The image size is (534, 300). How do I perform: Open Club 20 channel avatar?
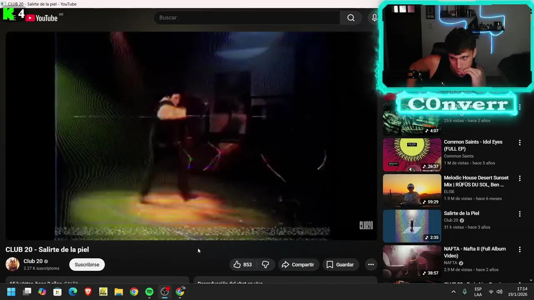pos(13,264)
